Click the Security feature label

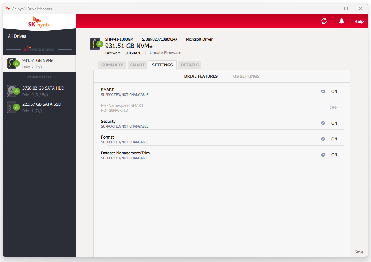108,122
